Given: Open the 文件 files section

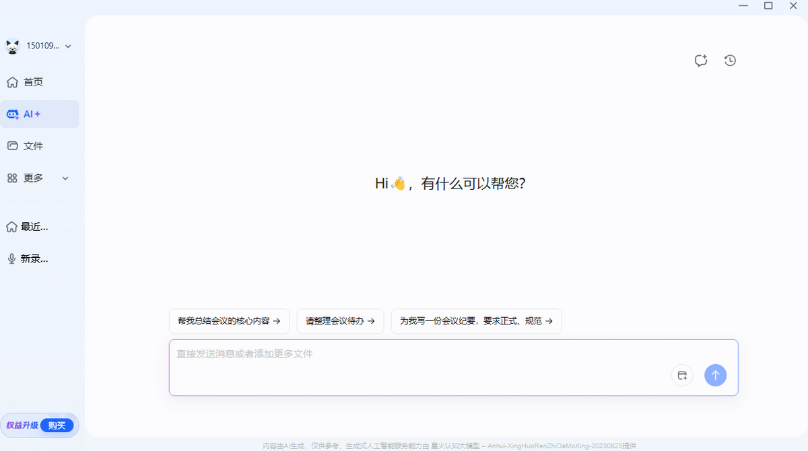Looking at the screenshot, I should click(27, 145).
